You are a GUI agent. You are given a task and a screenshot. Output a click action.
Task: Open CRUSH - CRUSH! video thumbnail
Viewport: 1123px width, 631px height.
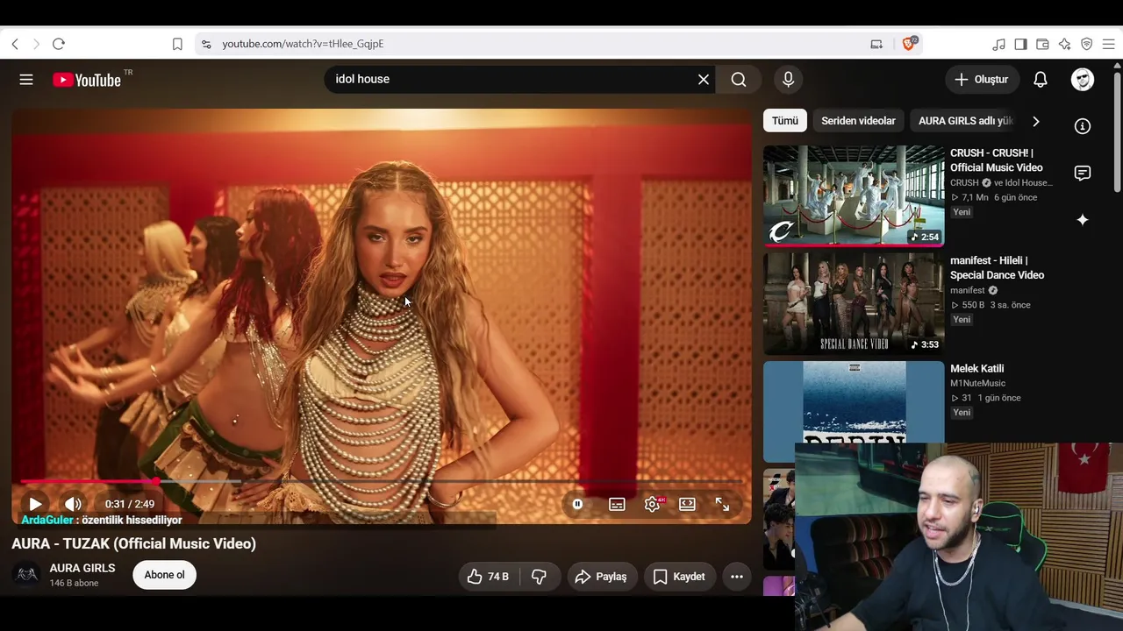tap(854, 195)
